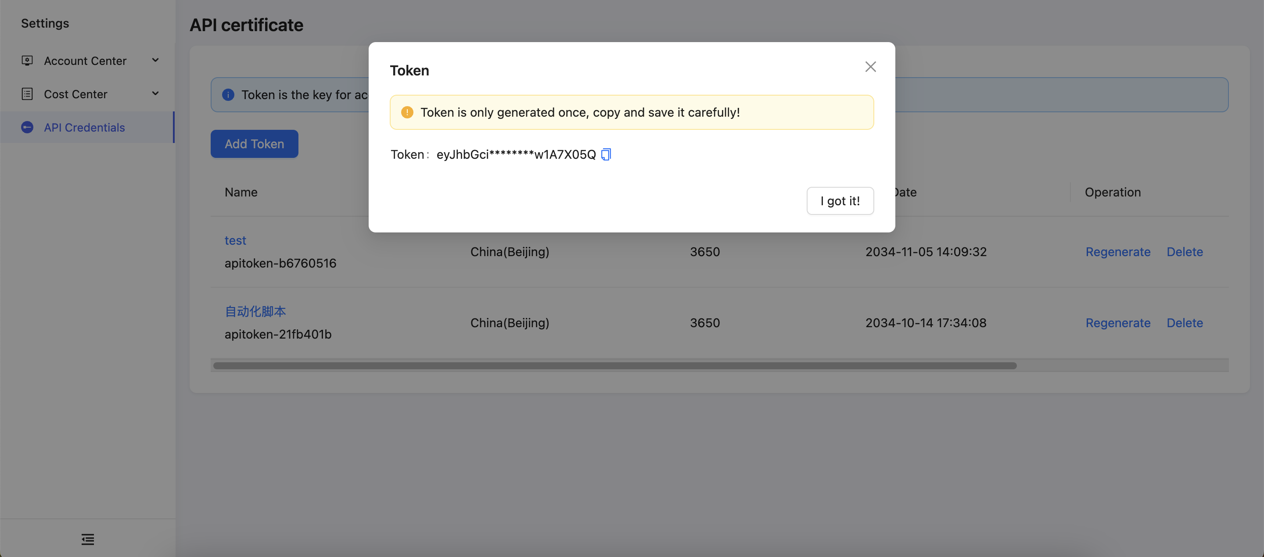This screenshot has width=1264, height=557.
Task: Click the '2034-11-05 14:09:32' expiry date
Action: pos(926,252)
